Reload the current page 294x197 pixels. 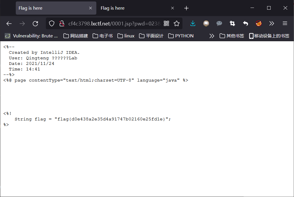(x=35, y=24)
